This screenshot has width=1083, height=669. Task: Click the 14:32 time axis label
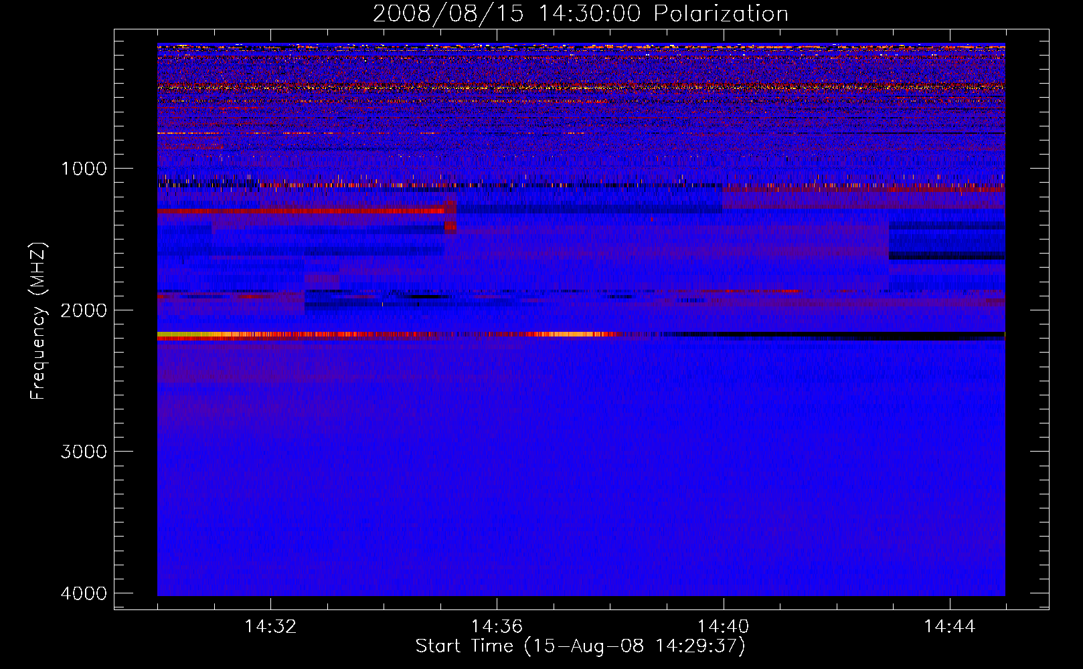[x=270, y=627]
